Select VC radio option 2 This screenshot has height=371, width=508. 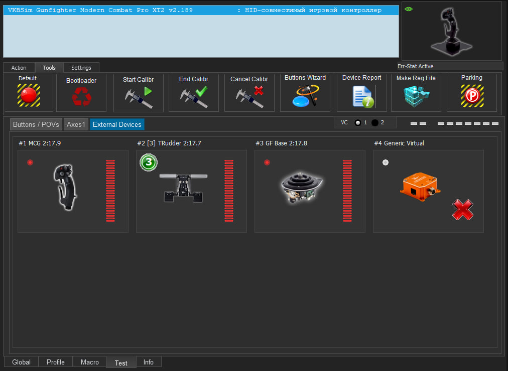pos(375,123)
